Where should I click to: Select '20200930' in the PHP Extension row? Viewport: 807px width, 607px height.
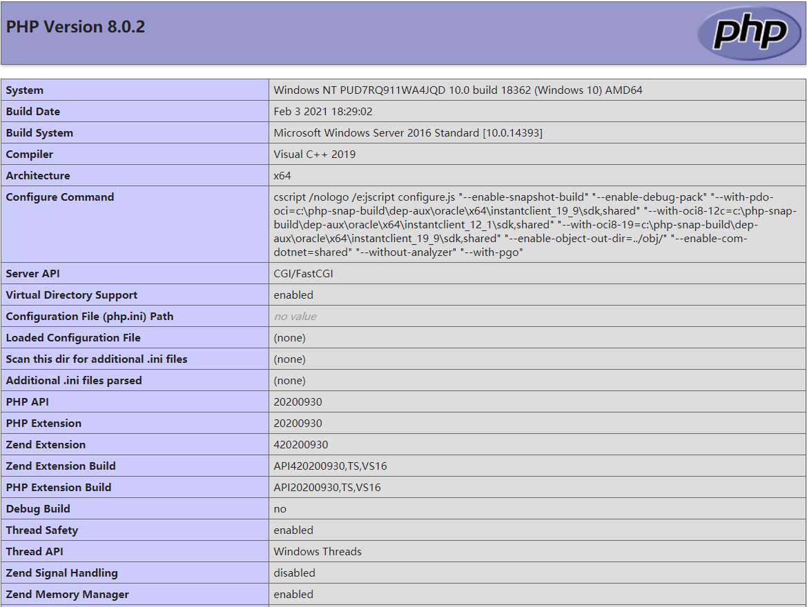coord(298,424)
